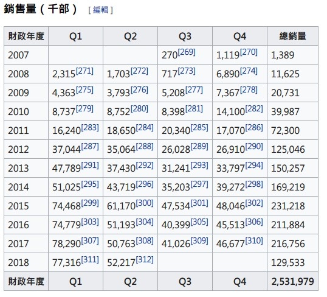327x297 pixels.
Task: Open citation [286] beside 17,070
Action: click(x=254, y=127)
